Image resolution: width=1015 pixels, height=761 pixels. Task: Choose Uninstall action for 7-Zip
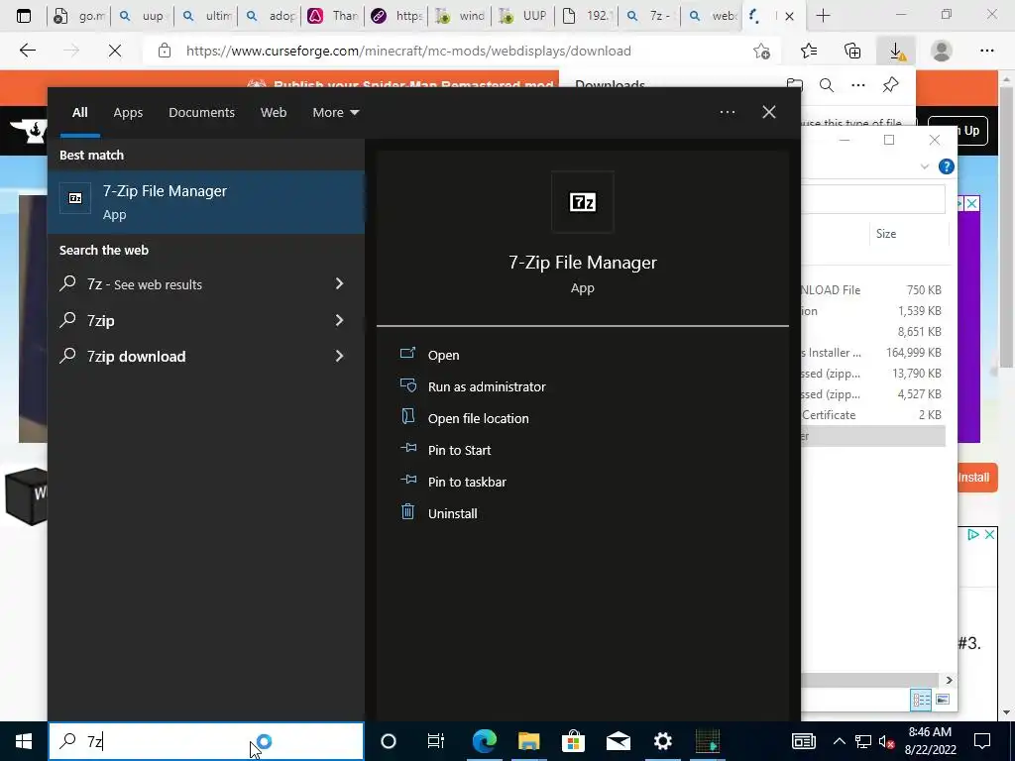pyautogui.click(x=452, y=513)
